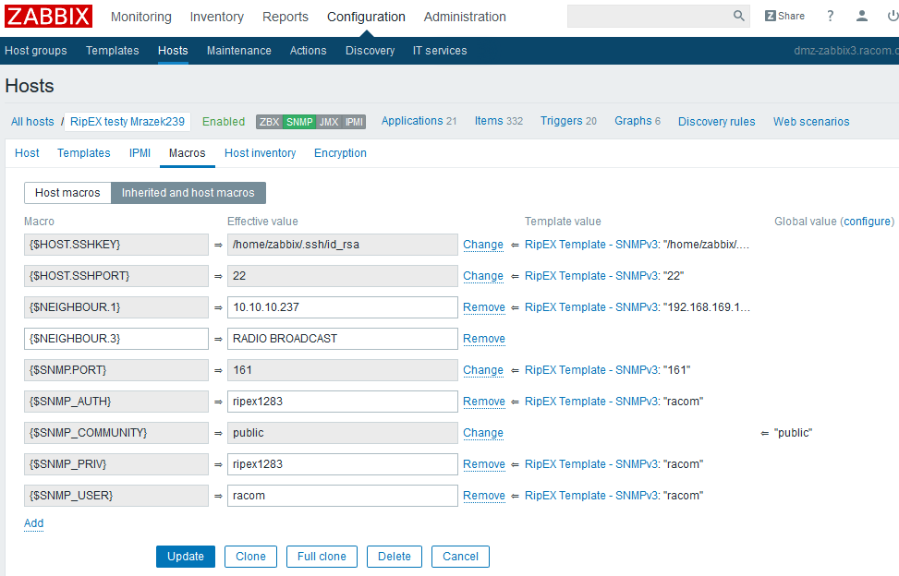The width and height of the screenshot is (899, 576).
Task: Go to Hosts submenu
Action: [x=173, y=51]
